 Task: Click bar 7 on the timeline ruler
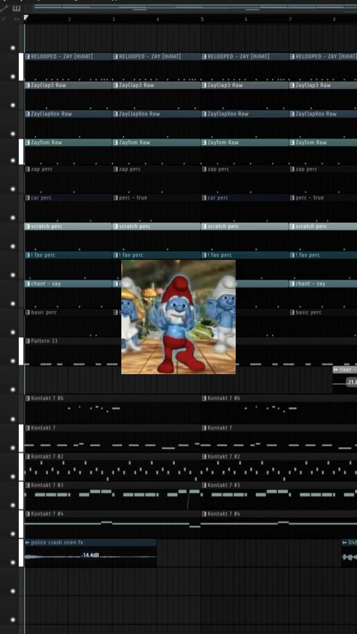(x=290, y=19)
